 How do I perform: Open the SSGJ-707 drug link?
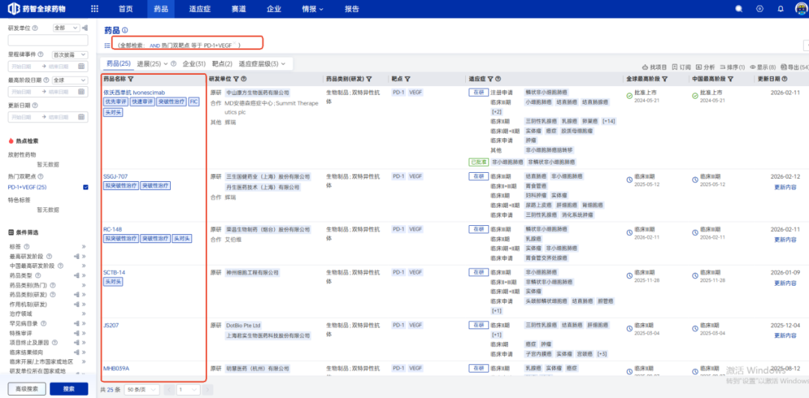pyautogui.click(x=115, y=177)
